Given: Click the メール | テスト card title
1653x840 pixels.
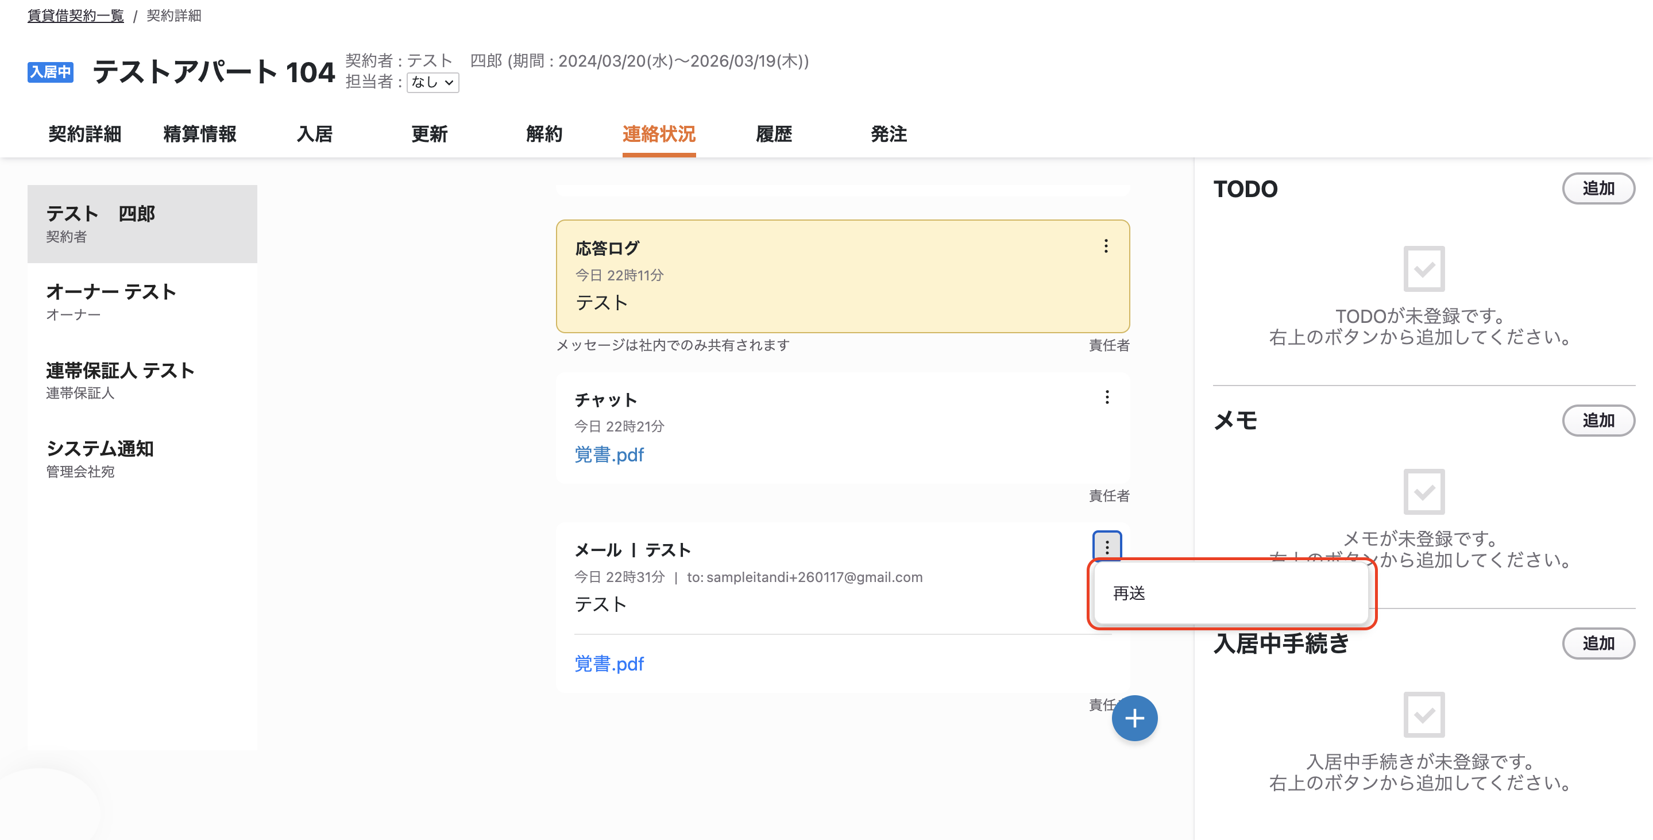Looking at the screenshot, I should pyautogui.click(x=632, y=550).
